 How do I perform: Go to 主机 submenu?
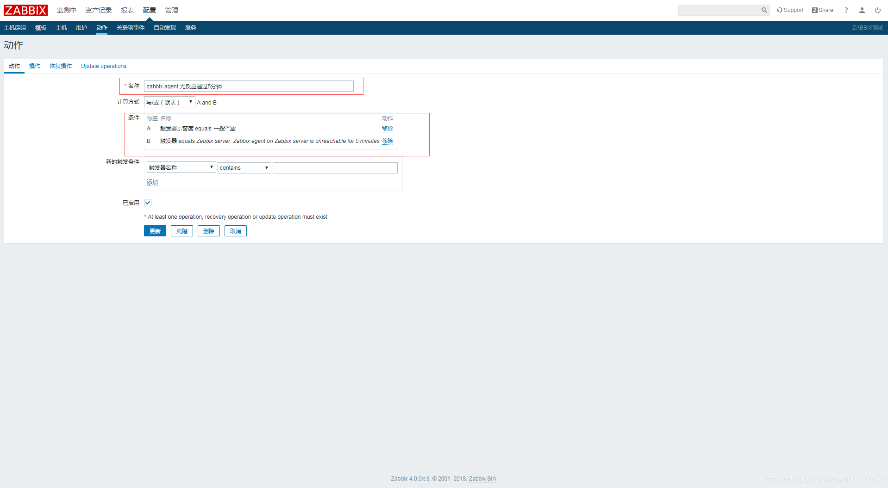click(61, 28)
